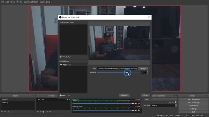This screenshot has width=209, height=117.
Task: Click the LUT Amount slider handle
Action: click(x=127, y=72)
